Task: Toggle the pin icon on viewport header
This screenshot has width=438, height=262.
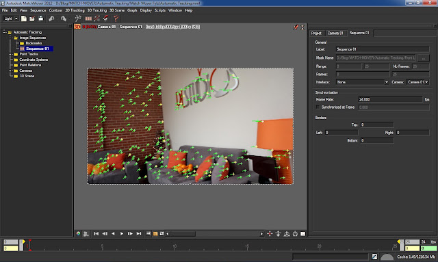Action: (x=296, y=27)
